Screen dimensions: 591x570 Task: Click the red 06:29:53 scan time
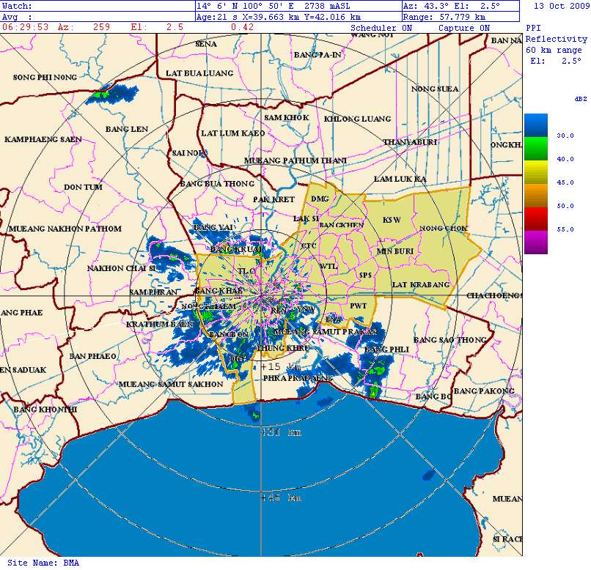click(x=26, y=27)
